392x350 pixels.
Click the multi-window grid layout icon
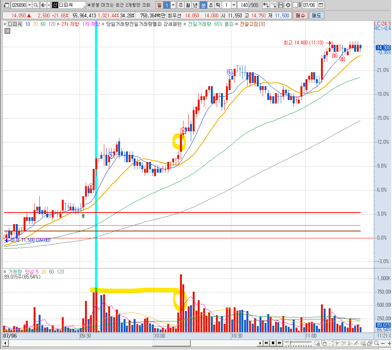[317, 343]
